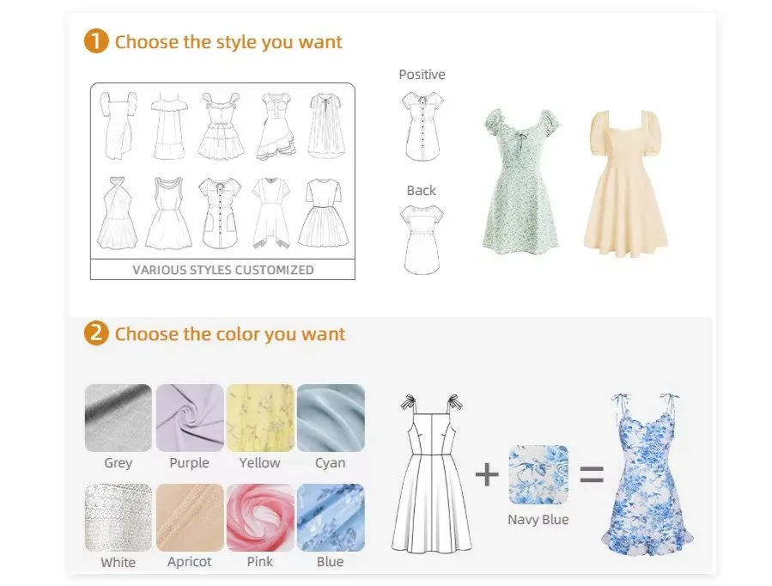Pick the Grey fabric swatch
772x586 pixels.
(119, 418)
